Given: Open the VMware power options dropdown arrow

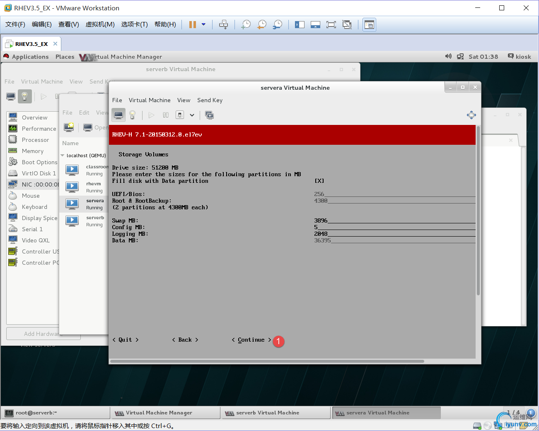Looking at the screenshot, I should coord(203,24).
